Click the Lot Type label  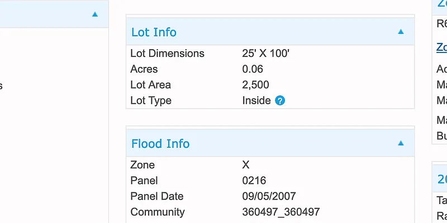[x=151, y=101]
